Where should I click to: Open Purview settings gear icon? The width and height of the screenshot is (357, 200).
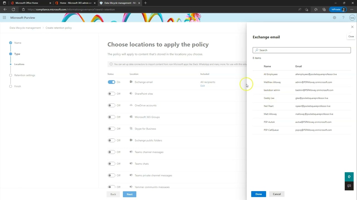(x=334, y=17)
